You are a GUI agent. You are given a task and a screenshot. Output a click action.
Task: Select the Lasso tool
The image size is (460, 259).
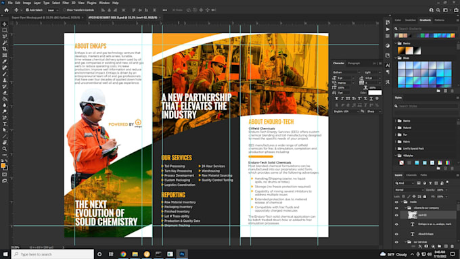5,37
